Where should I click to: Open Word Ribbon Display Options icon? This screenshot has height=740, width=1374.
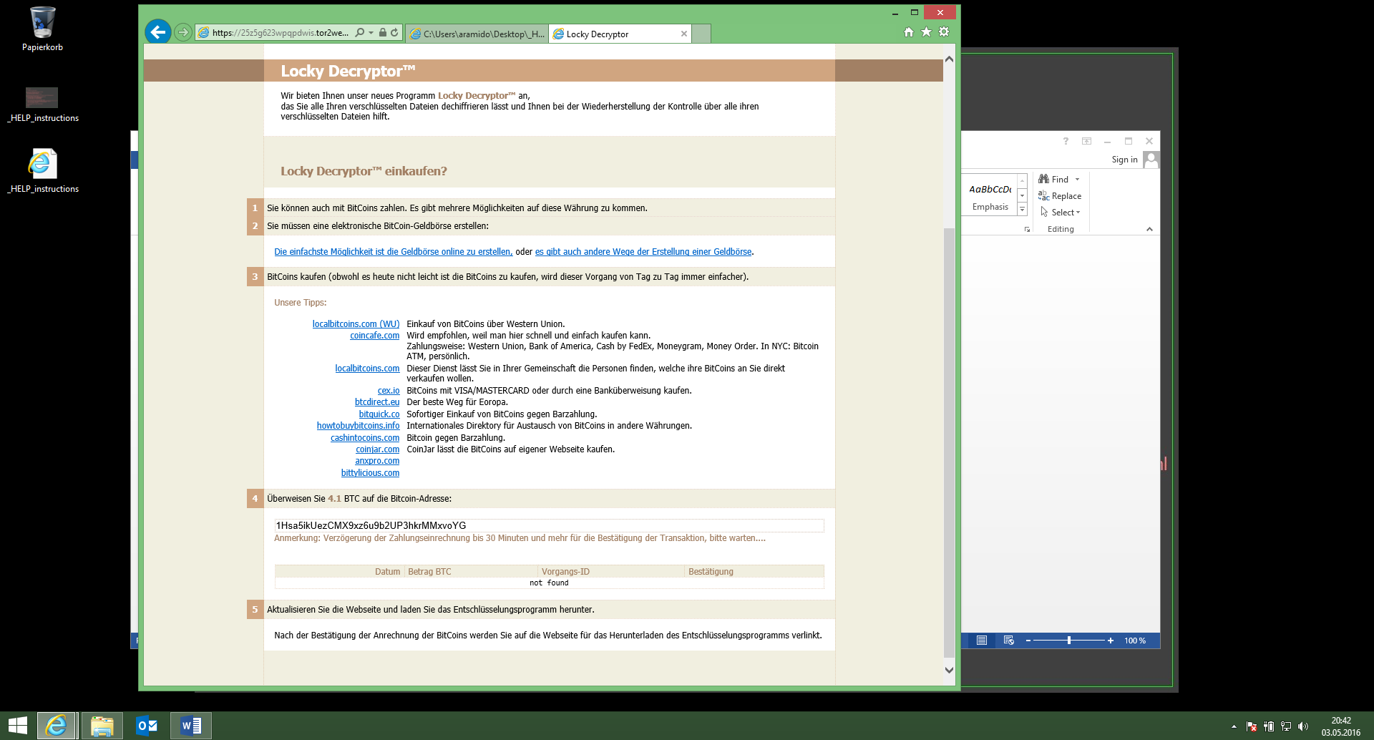pos(1086,141)
